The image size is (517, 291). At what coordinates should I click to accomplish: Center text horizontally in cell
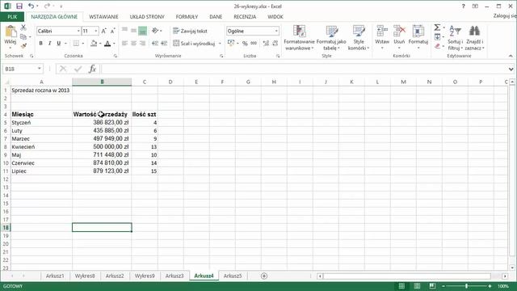(x=133, y=43)
